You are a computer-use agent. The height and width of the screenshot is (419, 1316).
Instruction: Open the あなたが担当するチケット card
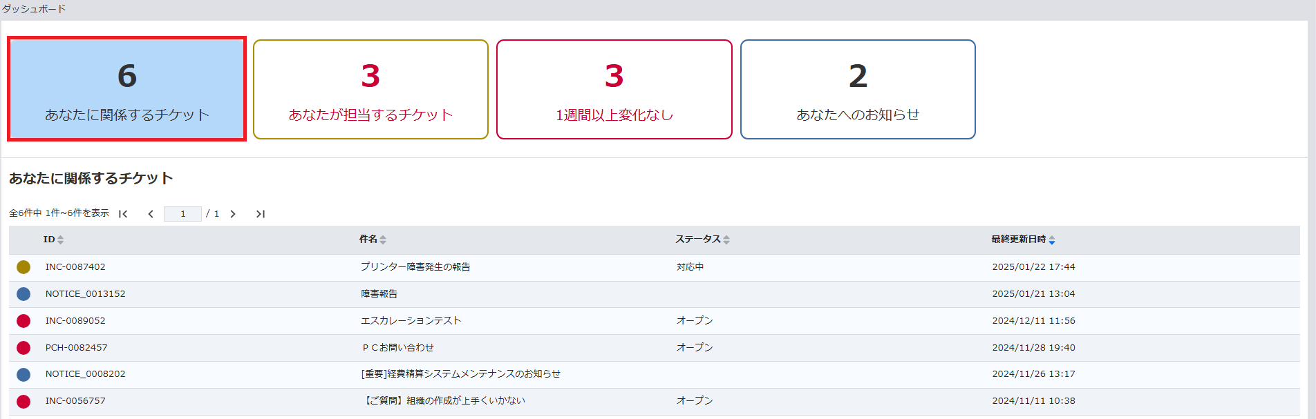(370, 89)
